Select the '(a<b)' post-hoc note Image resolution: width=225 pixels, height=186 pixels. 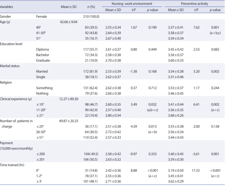point(153,132)
